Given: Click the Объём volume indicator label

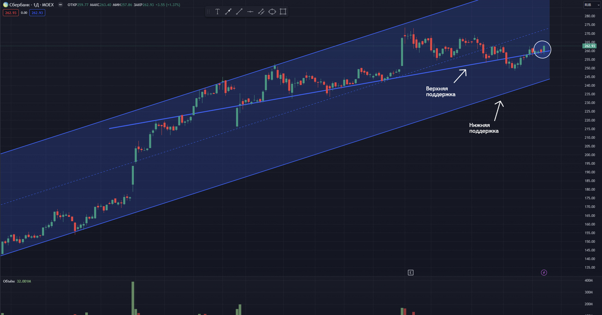Looking at the screenshot, I should coord(9,281).
